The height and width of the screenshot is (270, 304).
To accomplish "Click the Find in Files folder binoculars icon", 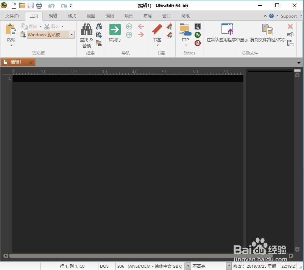I will pos(99,43).
